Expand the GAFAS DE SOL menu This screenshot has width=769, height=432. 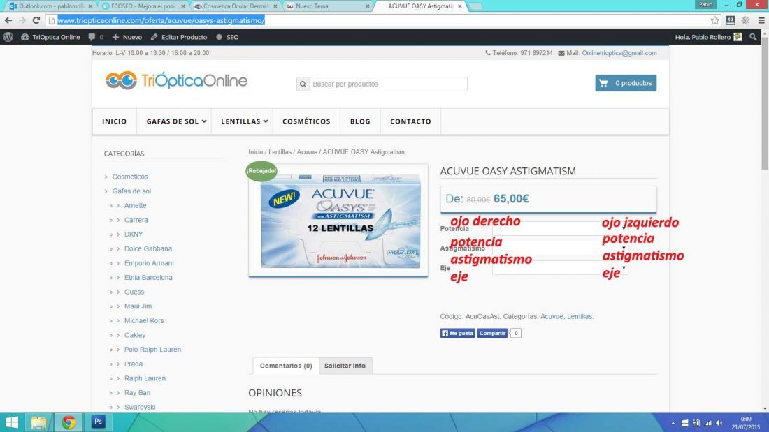176,121
